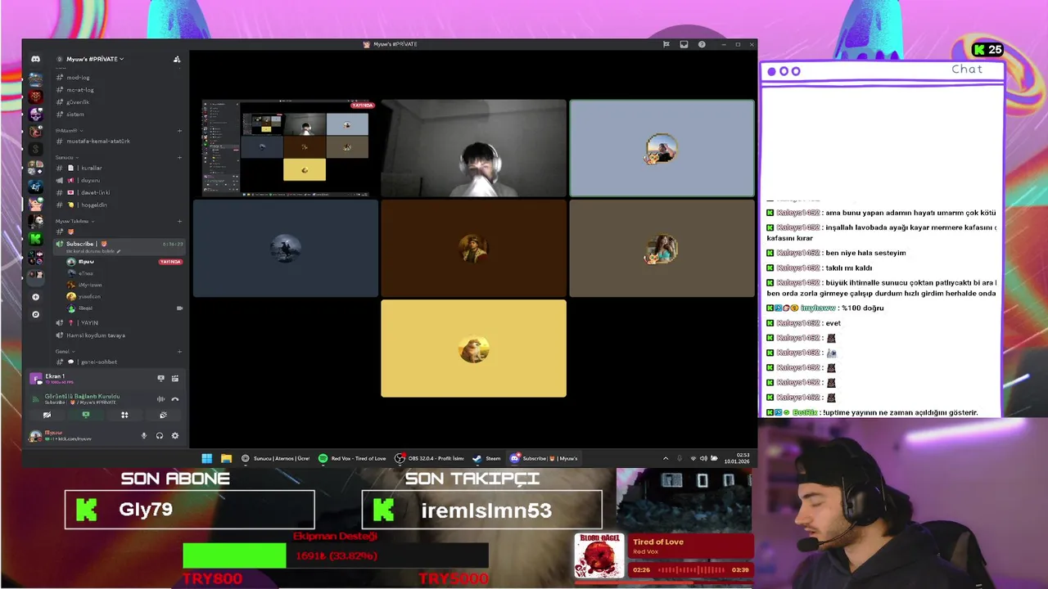Deafen with the headphones icon
The width and height of the screenshot is (1048, 589).
click(160, 436)
